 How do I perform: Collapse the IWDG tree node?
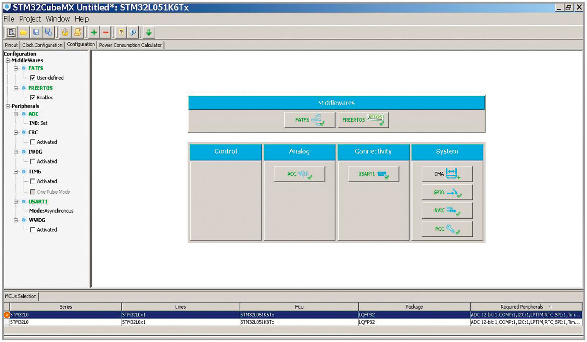pyautogui.click(x=16, y=152)
